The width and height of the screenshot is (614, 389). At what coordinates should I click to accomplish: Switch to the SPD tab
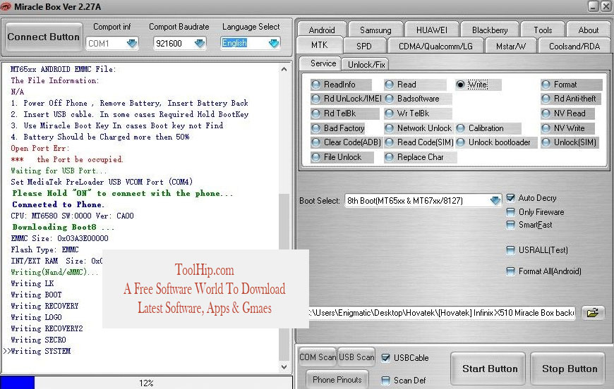363,46
